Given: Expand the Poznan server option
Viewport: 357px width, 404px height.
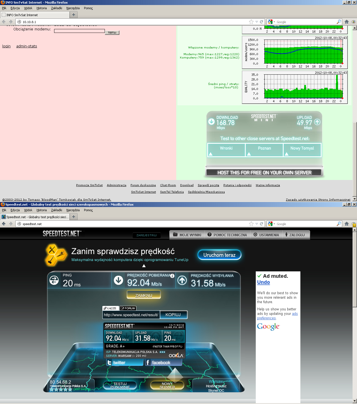Looking at the screenshot, I should click(x=264, y=150).
